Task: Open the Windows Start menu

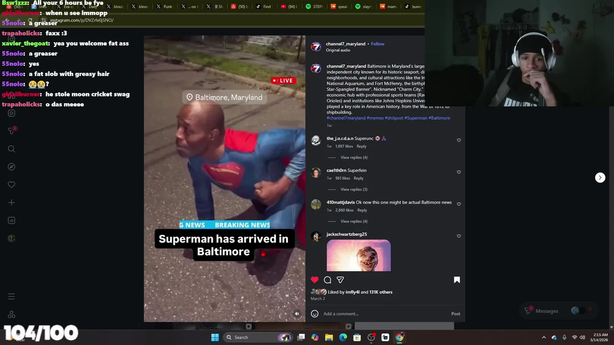Action: pos(215,337)
